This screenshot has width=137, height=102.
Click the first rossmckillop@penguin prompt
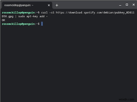21,13
